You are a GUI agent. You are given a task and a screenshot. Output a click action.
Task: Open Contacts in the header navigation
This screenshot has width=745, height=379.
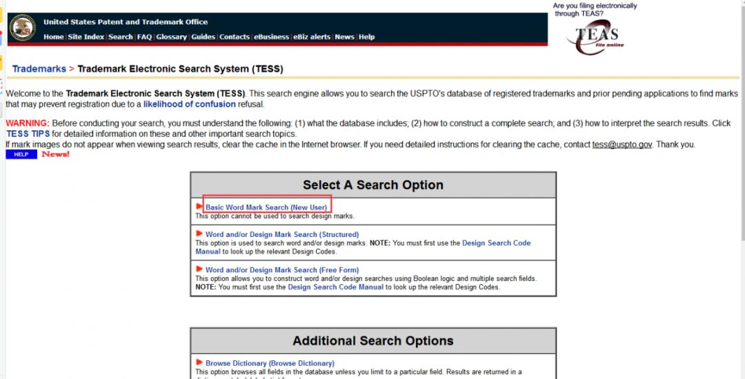[x=235, y=37]
